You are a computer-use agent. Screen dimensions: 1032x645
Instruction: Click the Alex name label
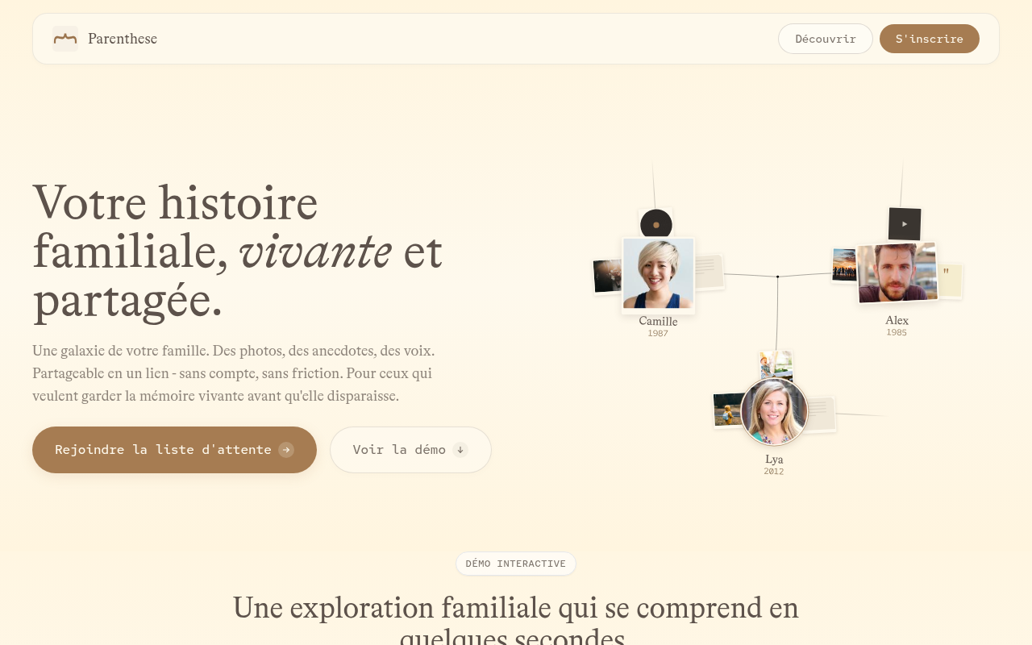(x=897, y=320)
